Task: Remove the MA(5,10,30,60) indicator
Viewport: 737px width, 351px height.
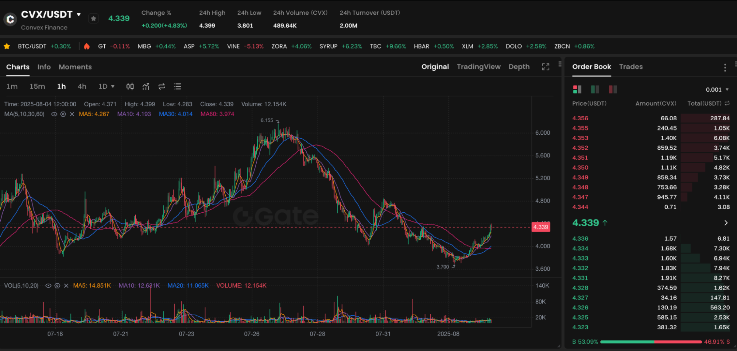Action: (72, 114)
